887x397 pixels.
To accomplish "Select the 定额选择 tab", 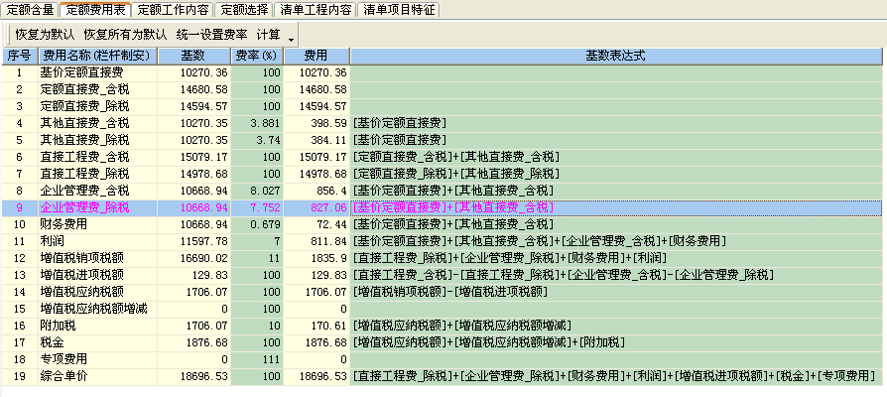I will (x=243, y=9).
